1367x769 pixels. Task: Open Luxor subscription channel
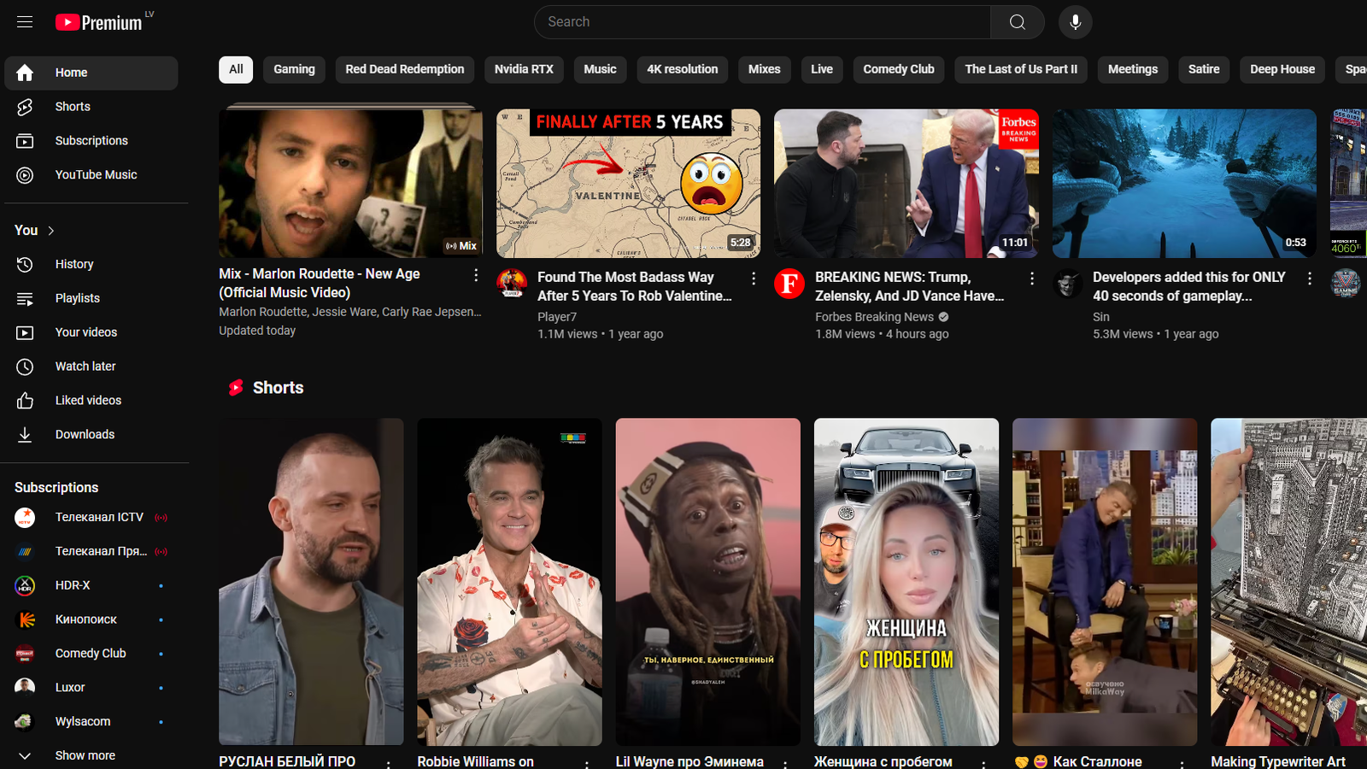point(91,688)
